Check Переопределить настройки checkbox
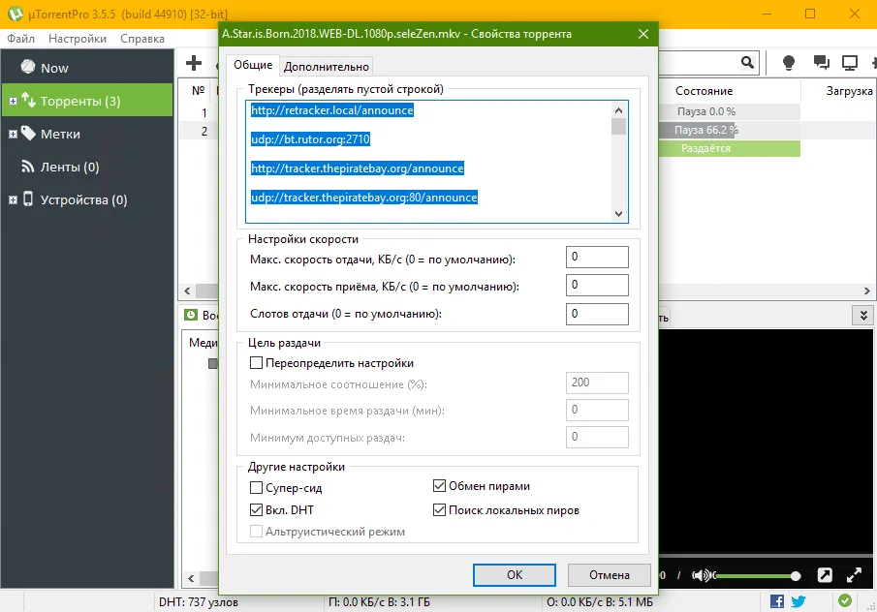This screenshot has height=612, width=877. (x=256, y=363)
